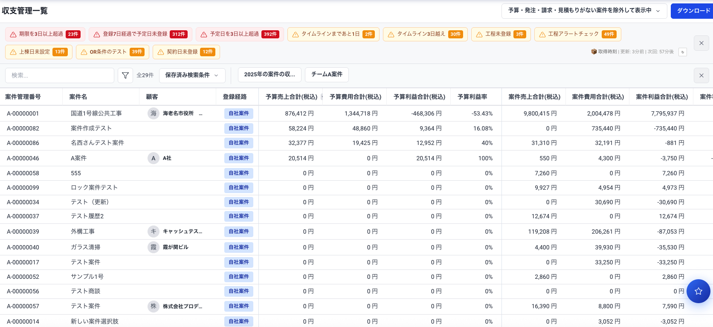Click the ダウンロード button

(693, 11)
